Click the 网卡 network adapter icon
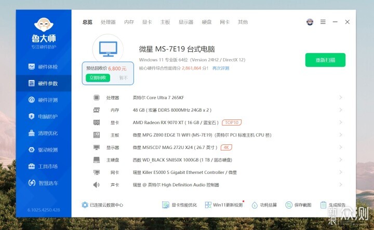374x230 pixels. tap(97, 172)
